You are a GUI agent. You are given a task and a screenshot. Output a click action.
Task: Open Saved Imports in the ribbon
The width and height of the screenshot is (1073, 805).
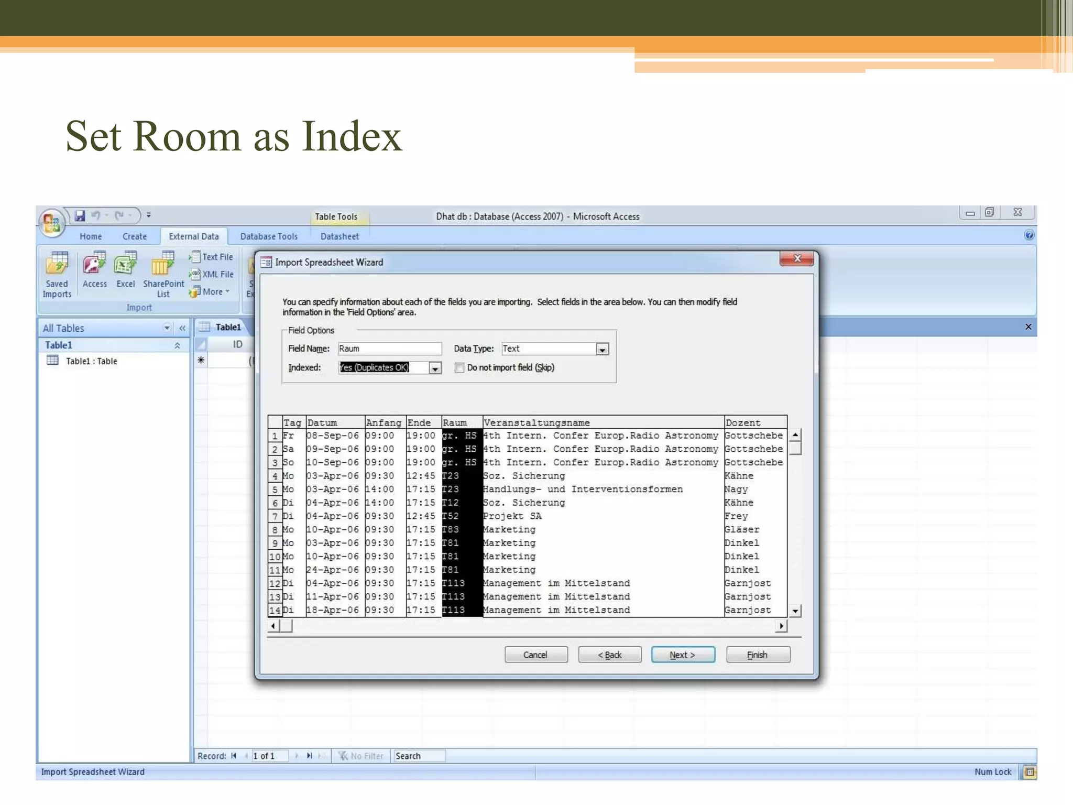pyautogui.click(x=57, y=275)
